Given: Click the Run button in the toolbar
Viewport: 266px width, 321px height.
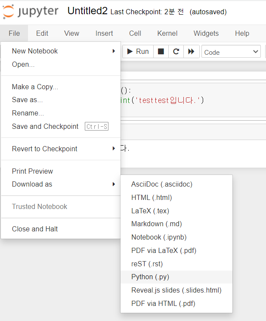Looking at the screenshot, I should tap(138, 51).
